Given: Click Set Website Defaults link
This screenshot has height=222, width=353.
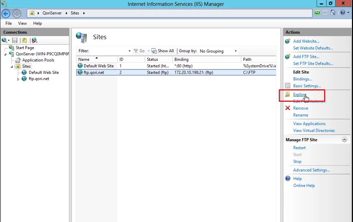Looking at the screenshot, I should pyautogui.click(x=313, y=48).
